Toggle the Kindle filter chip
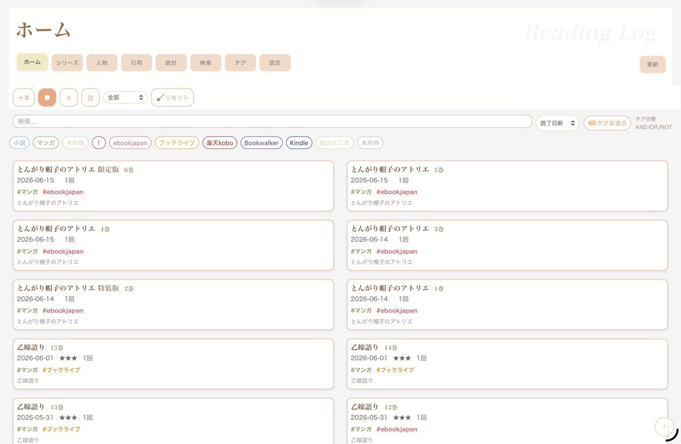Screen dimensions: 681x444 [299, 142]
